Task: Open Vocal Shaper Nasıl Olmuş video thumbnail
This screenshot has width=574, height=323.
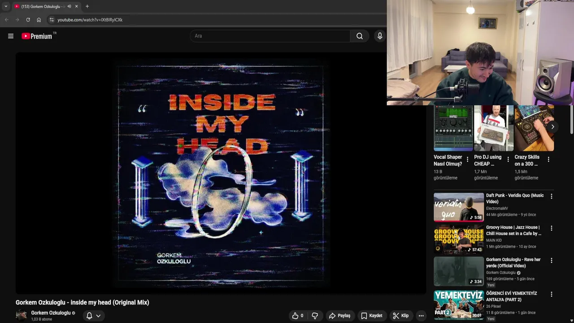Action: click(x=453, y=128)
